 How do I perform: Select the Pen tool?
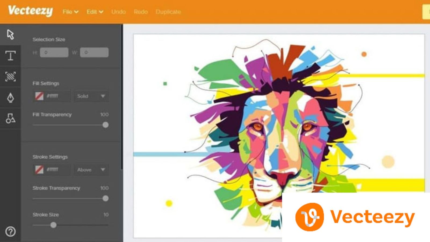tap(10, 97)
